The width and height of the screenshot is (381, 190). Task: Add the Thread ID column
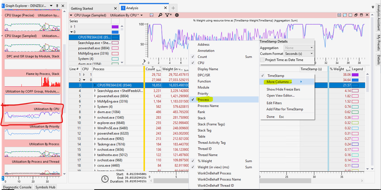(204, 148)
